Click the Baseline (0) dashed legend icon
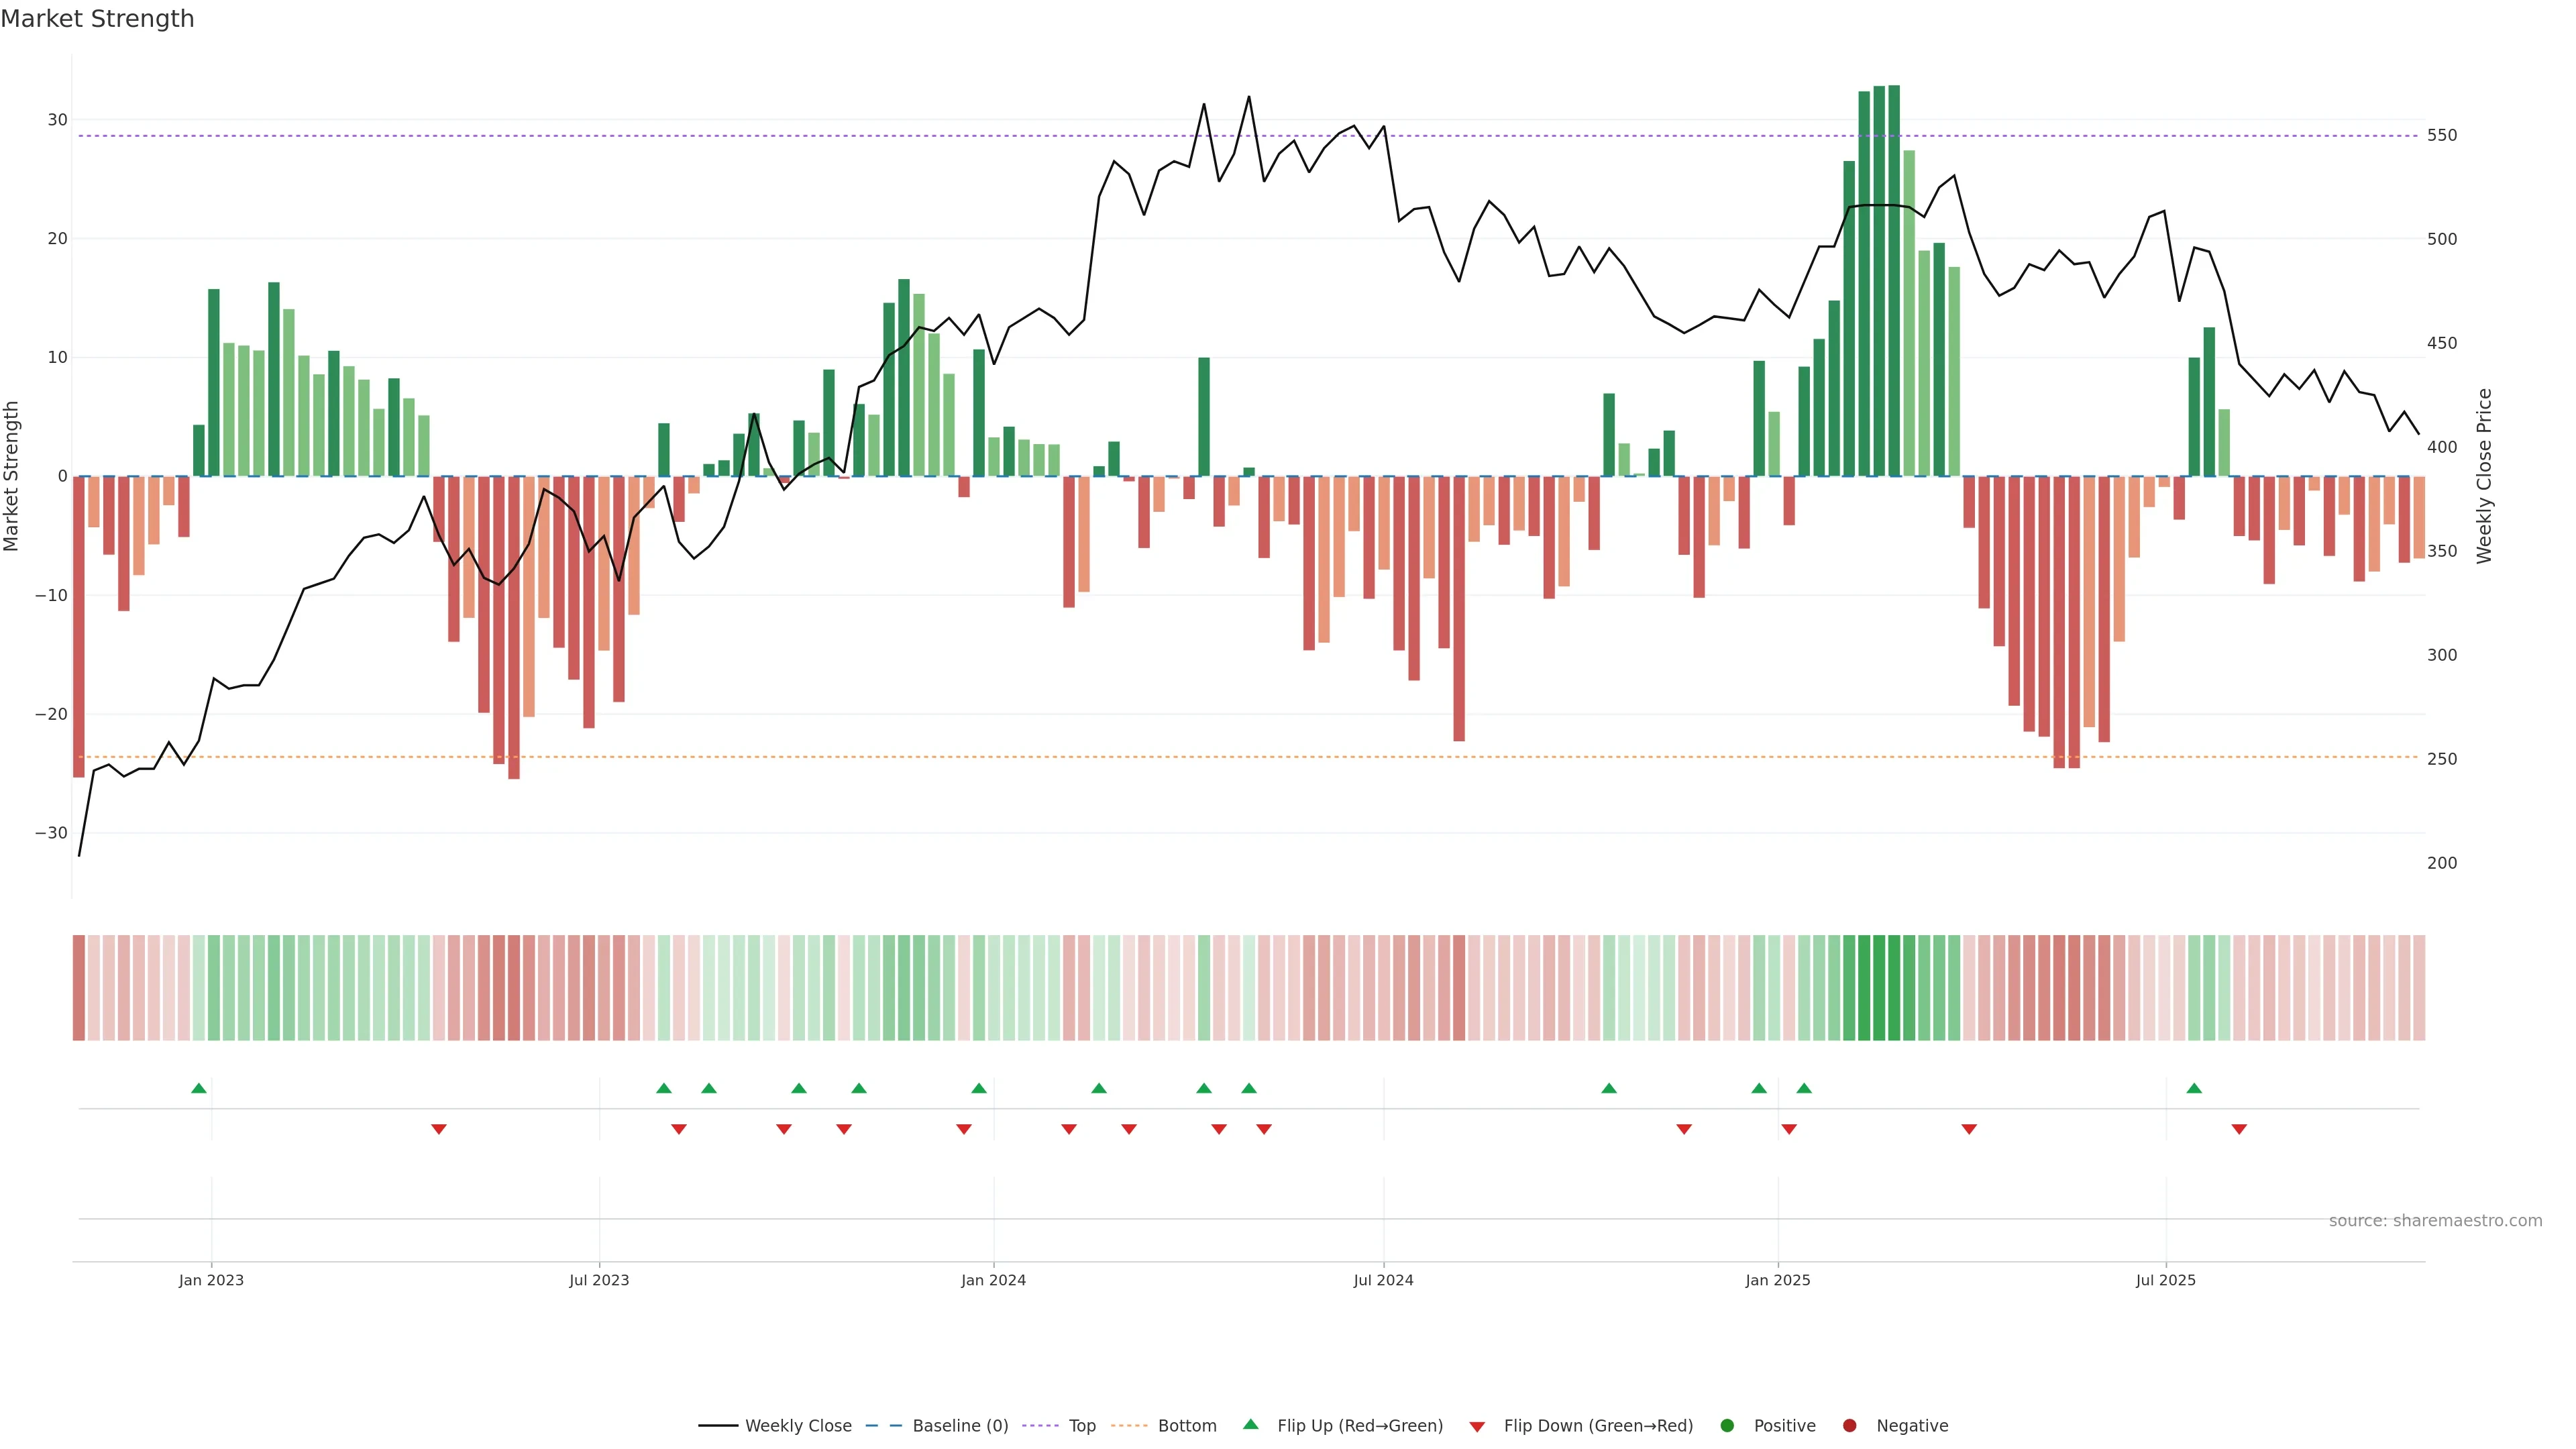The width and height of the screenshot is (2576, 1449). (883, 1425)
